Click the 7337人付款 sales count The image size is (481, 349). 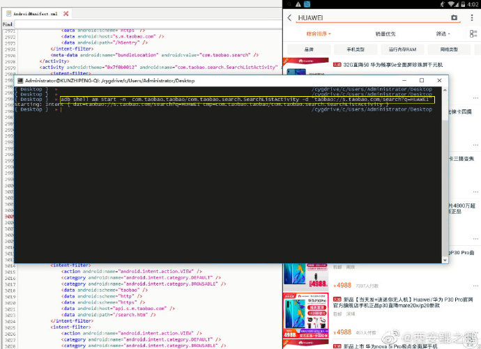pos(367,286)
